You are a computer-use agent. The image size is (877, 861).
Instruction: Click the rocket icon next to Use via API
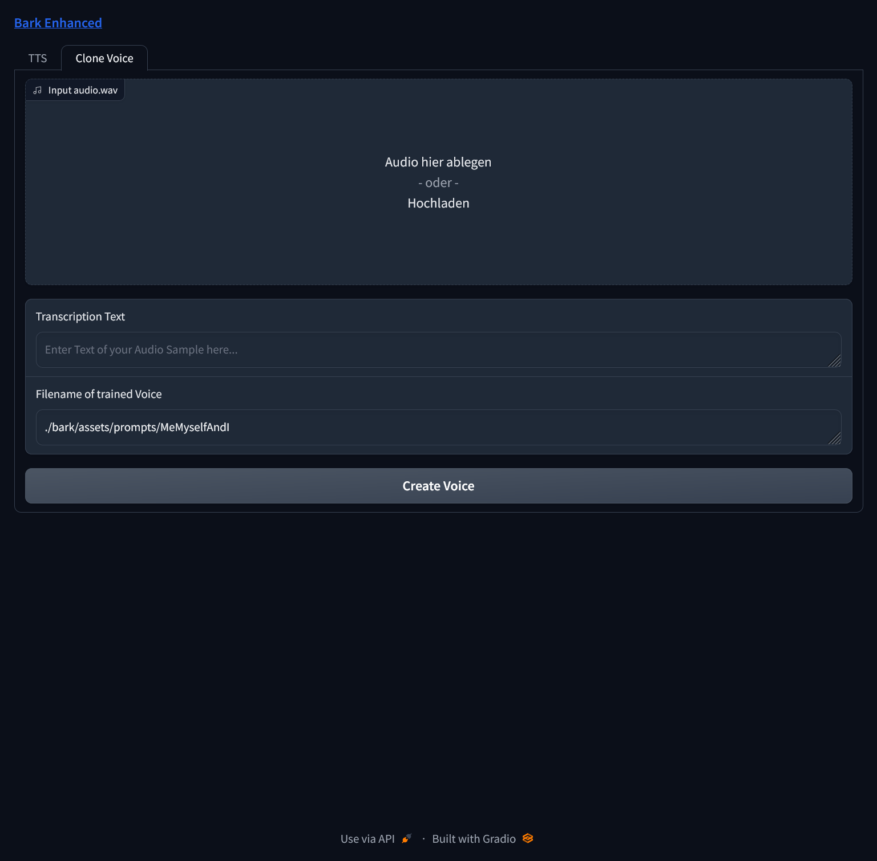tap(407, 839)
